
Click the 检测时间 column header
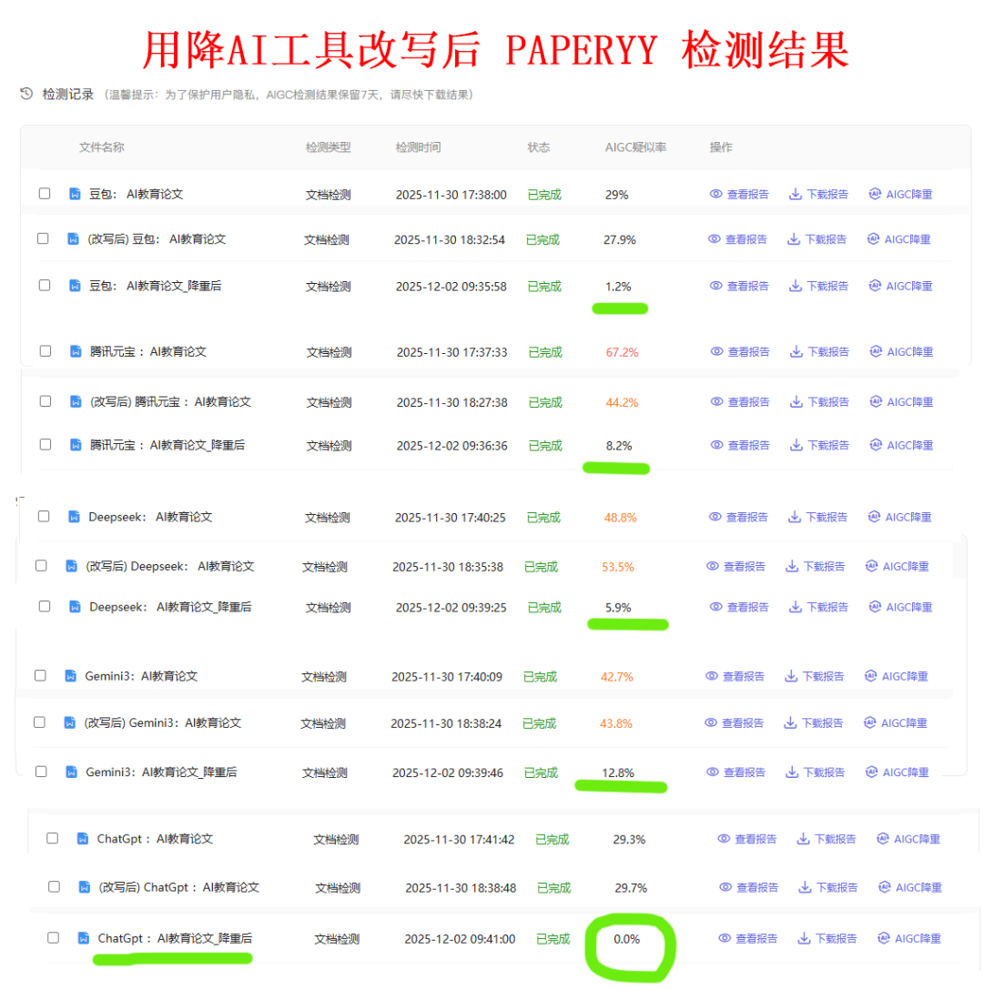pos(418,147)
